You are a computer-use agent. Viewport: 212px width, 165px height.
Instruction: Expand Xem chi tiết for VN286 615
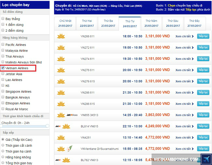tap(185, 104)
